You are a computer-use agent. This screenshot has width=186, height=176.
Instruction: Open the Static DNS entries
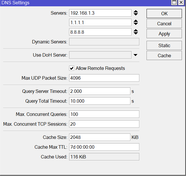(164, 45)
